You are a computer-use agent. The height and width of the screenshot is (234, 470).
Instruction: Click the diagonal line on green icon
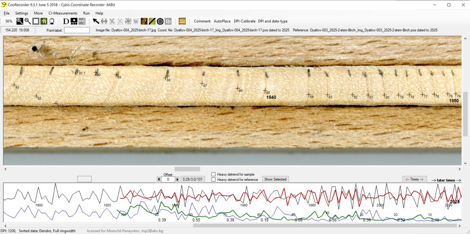coord(152,21)
